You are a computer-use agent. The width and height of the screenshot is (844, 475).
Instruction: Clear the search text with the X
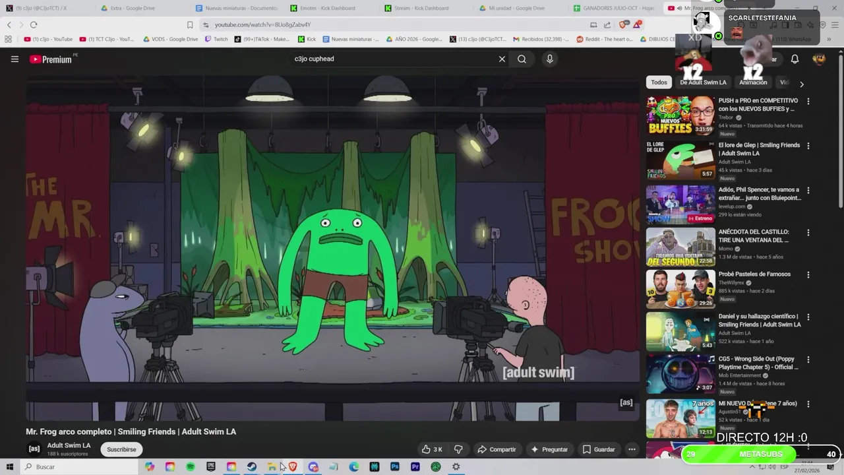tap(502, 59)
